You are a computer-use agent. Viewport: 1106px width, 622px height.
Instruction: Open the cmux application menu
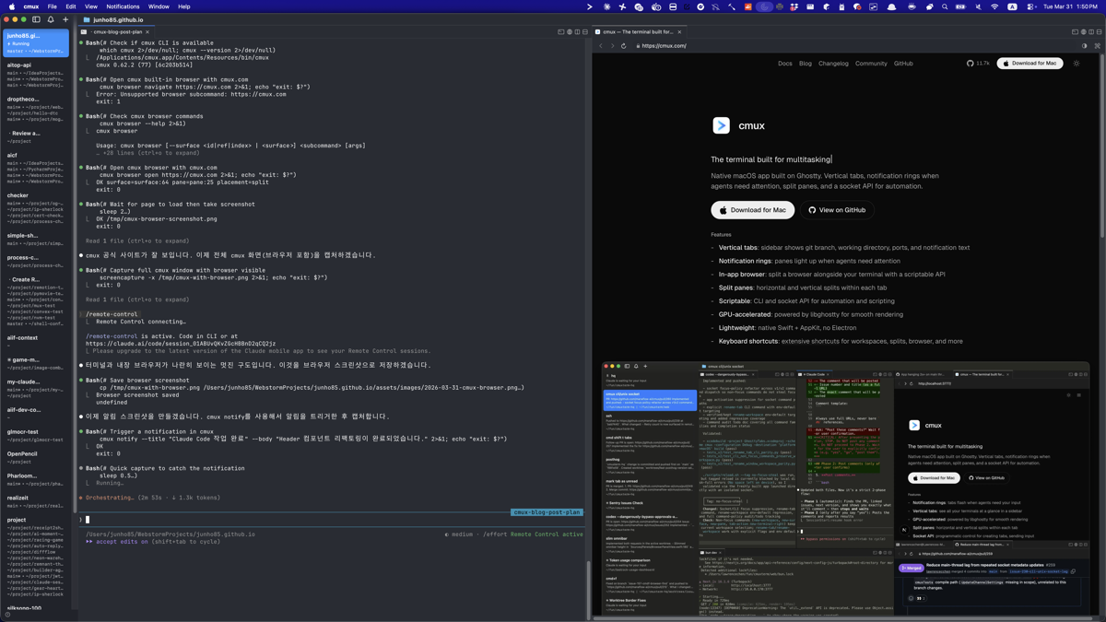pyautogui.click(x=31, y=6)
